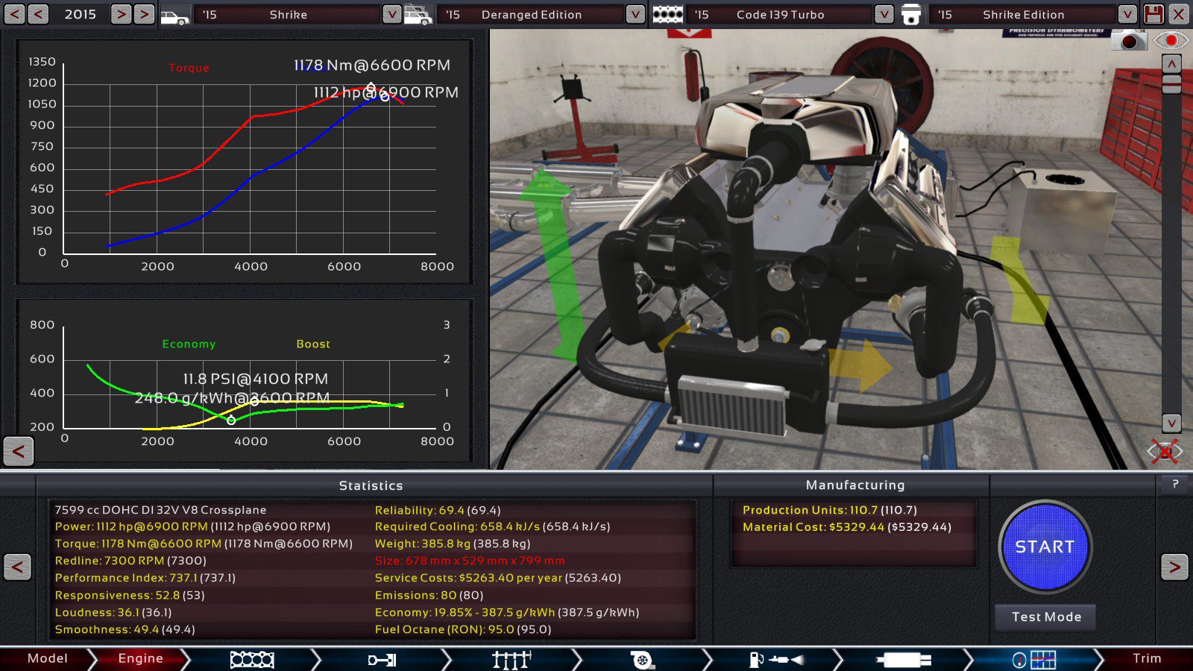Enable Test Mode
The width and height of the screenshot is (1193, 671).
click(x=1046, y=617)
